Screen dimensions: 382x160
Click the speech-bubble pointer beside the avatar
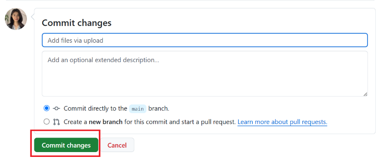point(32,17)
